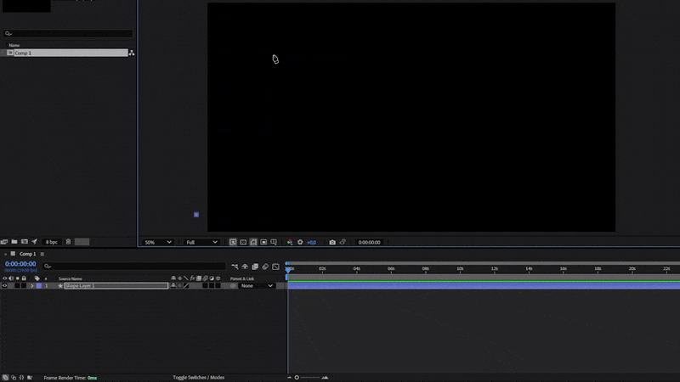
Task: Click the Shape Layer 1 name field
Action: tap(116, 286)
